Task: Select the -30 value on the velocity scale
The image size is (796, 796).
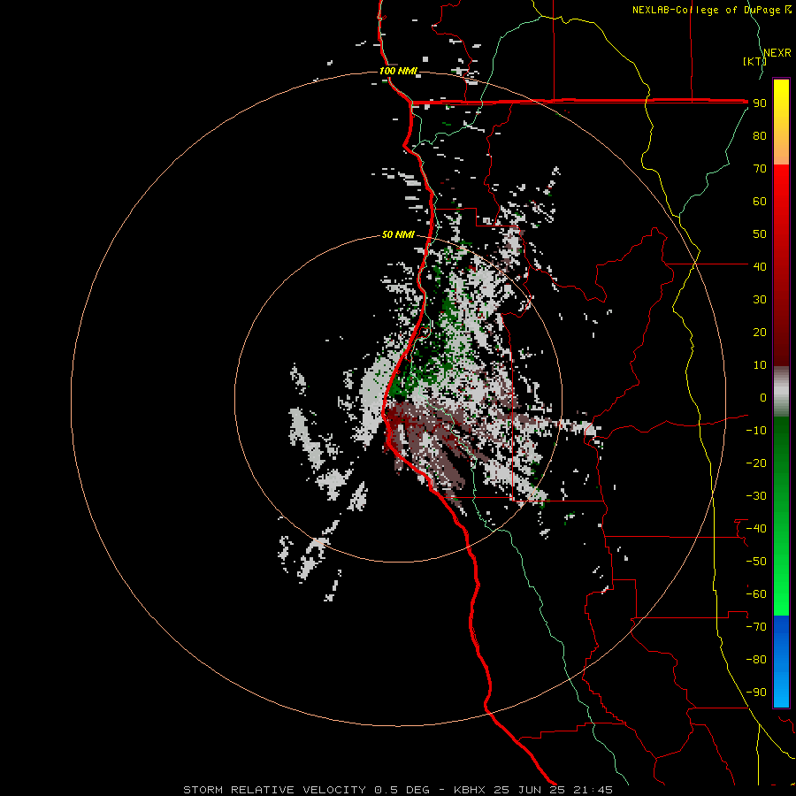Action: (x=756, y=496)
